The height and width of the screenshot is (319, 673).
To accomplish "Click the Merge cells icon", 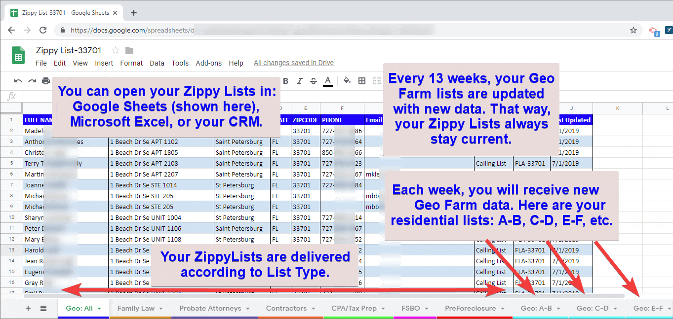I will 377,81.
